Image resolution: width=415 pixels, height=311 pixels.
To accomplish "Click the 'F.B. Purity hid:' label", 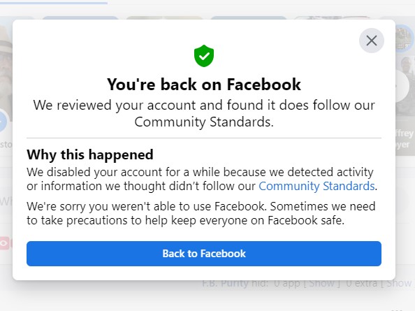I will 235,284.
